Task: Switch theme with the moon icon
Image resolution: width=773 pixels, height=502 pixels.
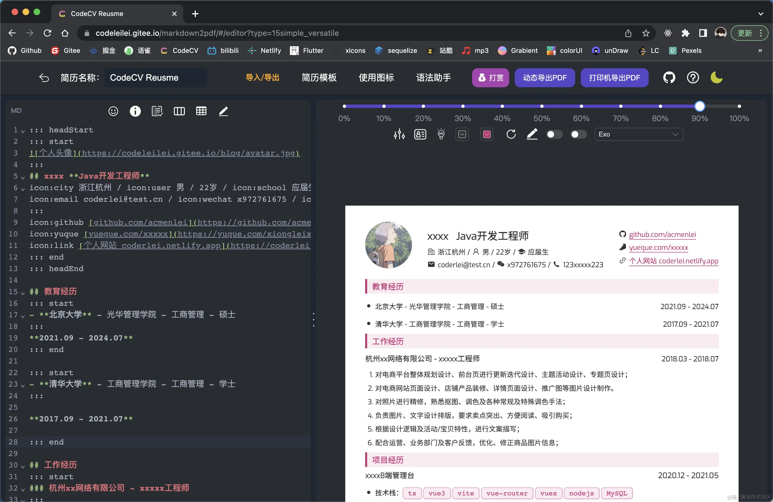Action: coord(716,78)
